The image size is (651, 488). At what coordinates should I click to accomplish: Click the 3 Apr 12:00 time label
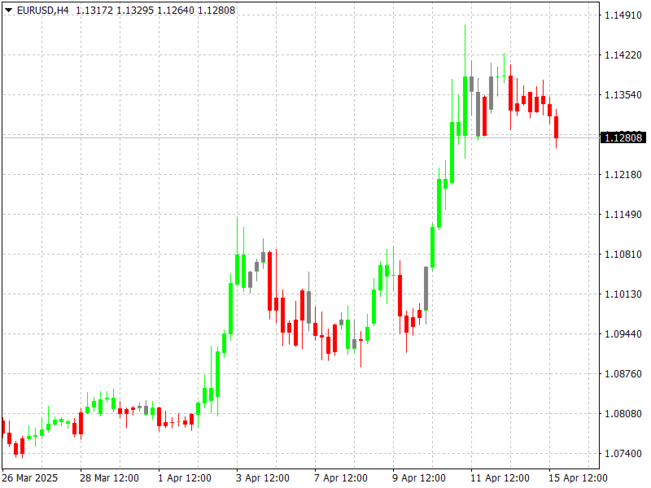263,478
